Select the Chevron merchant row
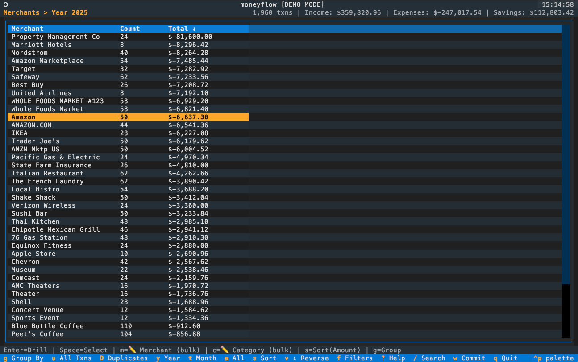This screenshot has width=578, height=362. tap(128, 262)
